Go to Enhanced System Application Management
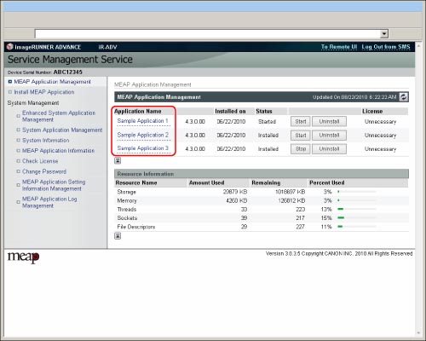Screen dimensions: 426x341 click(59, 116)
